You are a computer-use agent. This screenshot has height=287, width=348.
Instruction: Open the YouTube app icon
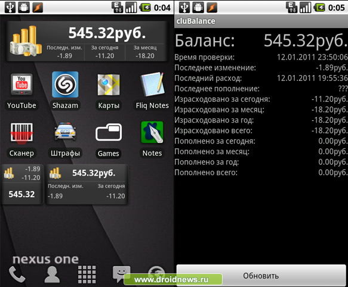pos(21,85)
